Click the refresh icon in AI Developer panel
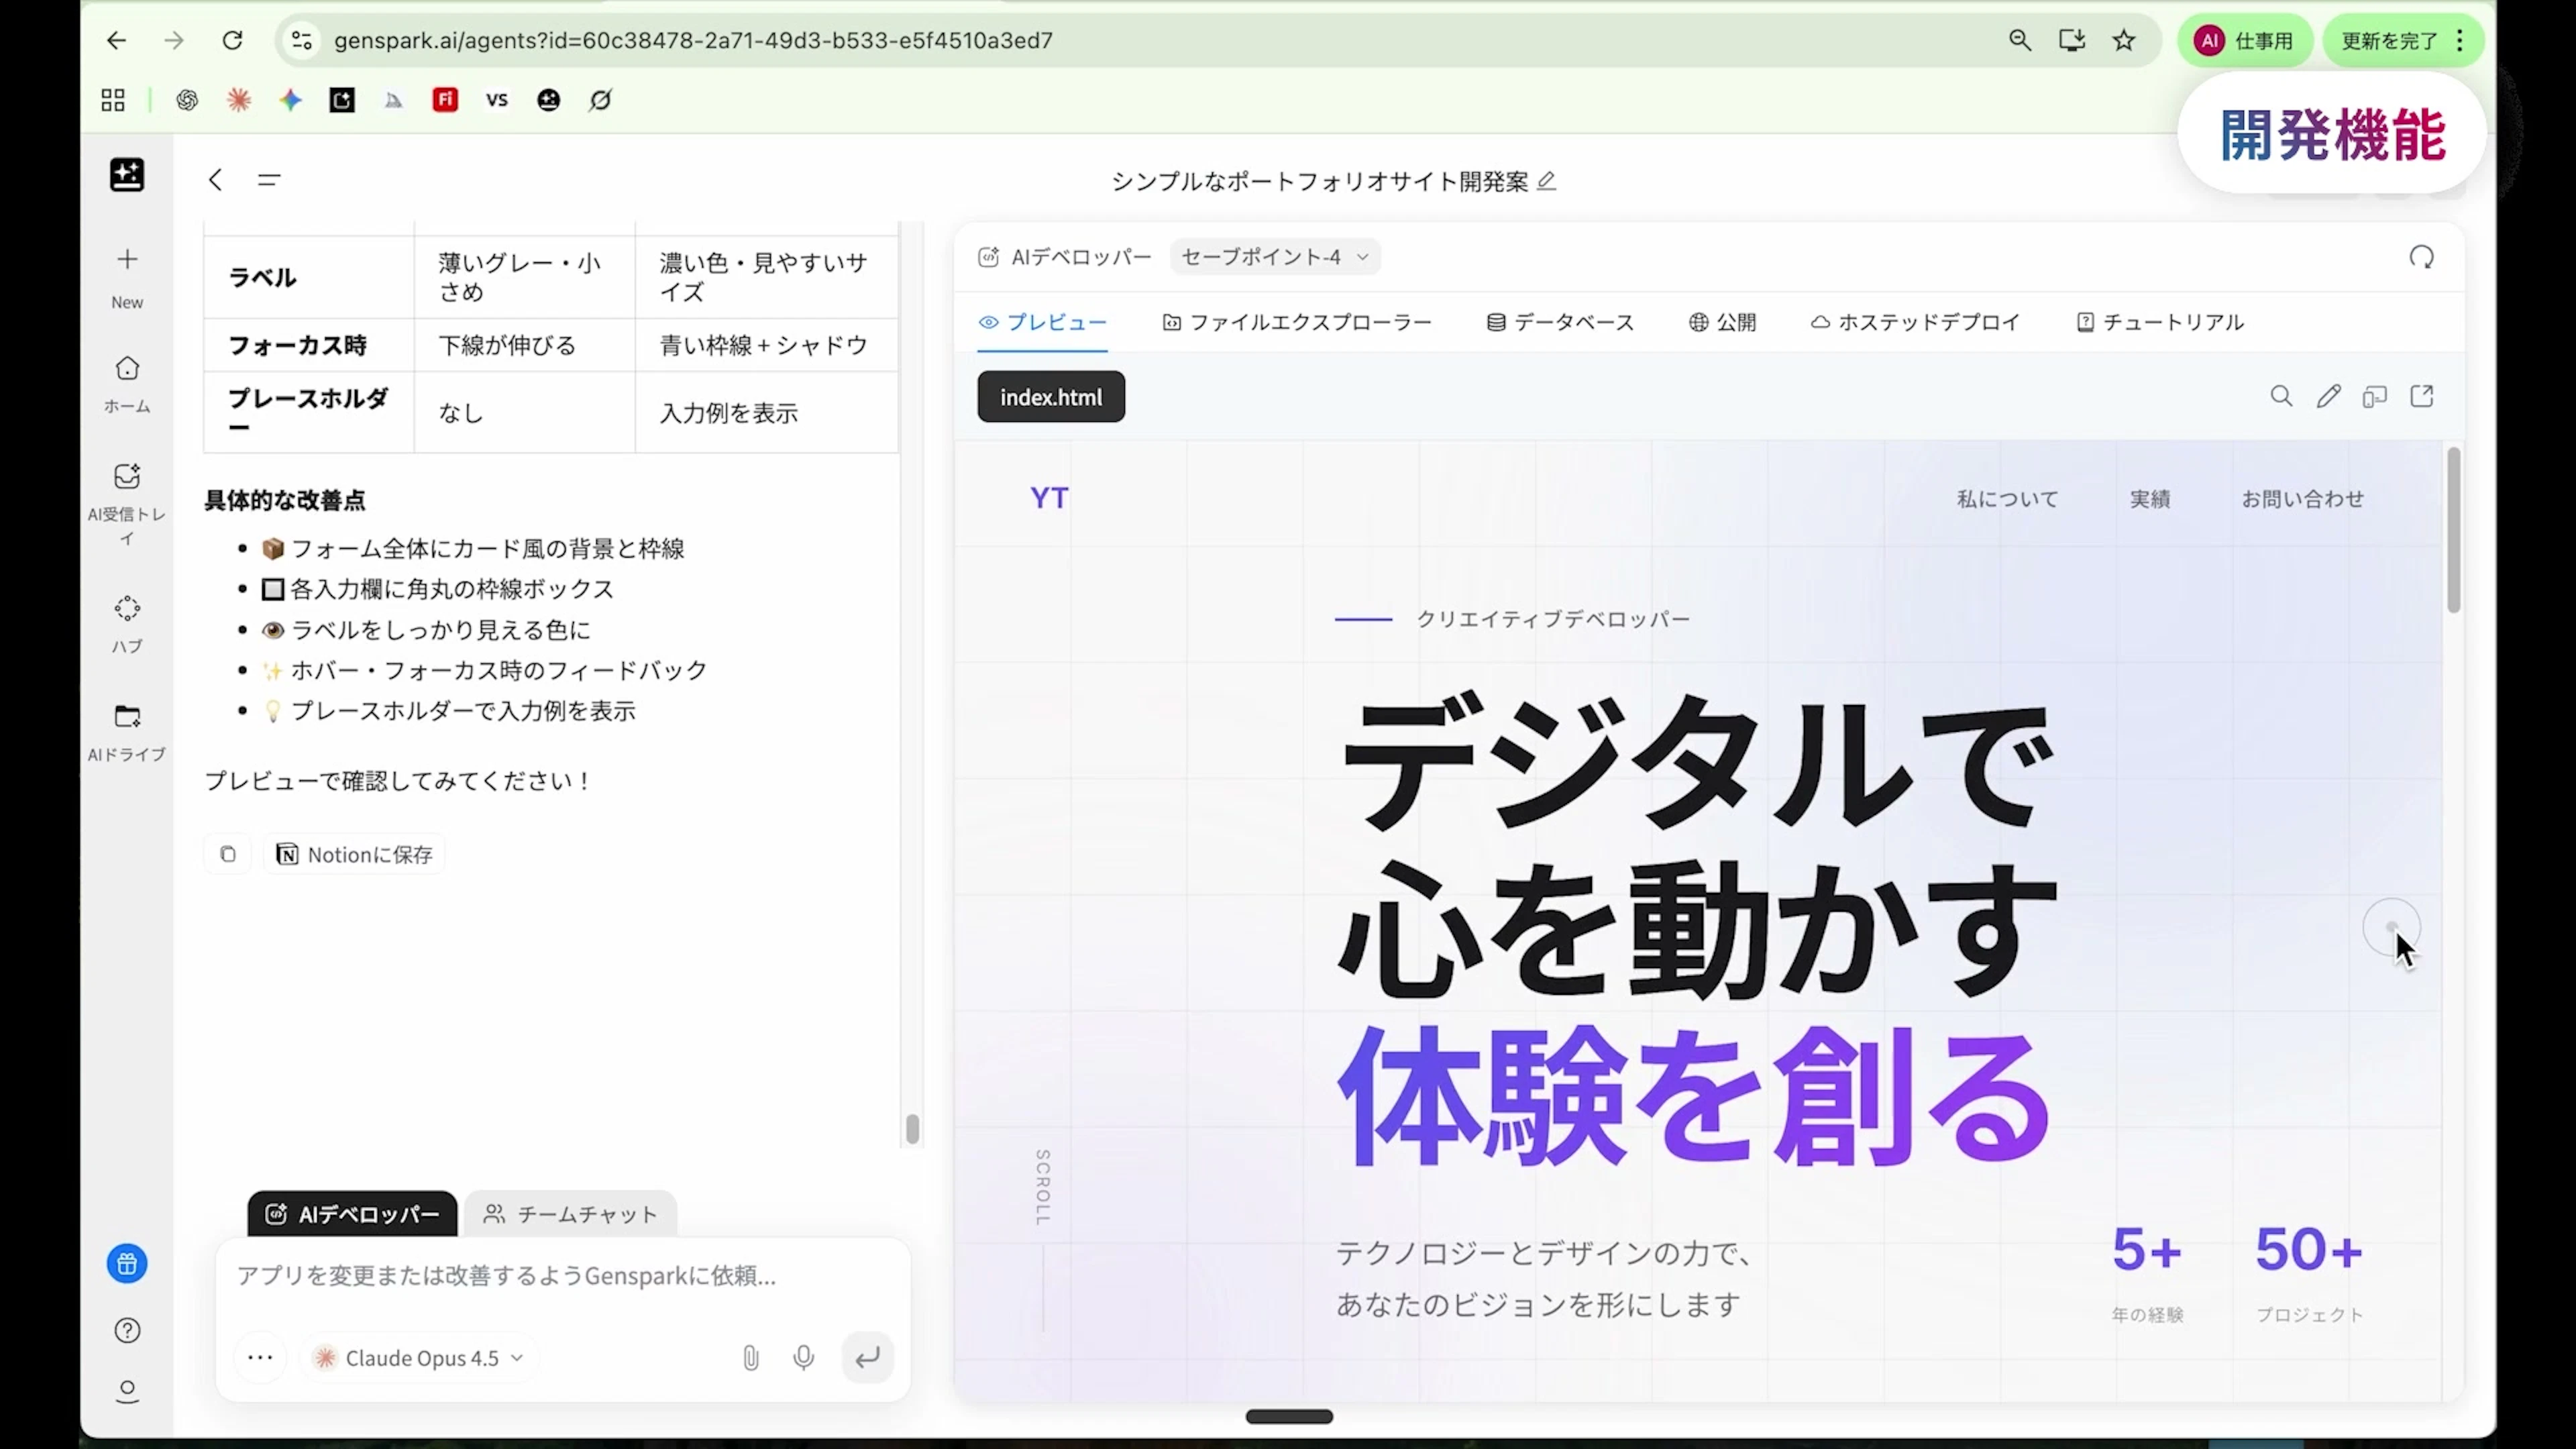Viewport: 2576px width, 1449px height. point(2421,258)
